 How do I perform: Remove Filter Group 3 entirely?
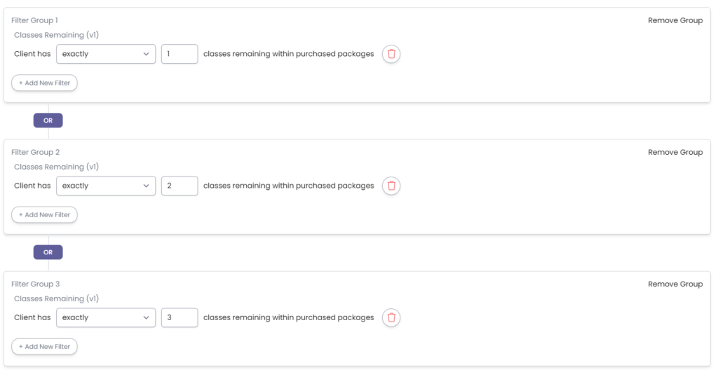pyautogui.click(x=675, y=284)
